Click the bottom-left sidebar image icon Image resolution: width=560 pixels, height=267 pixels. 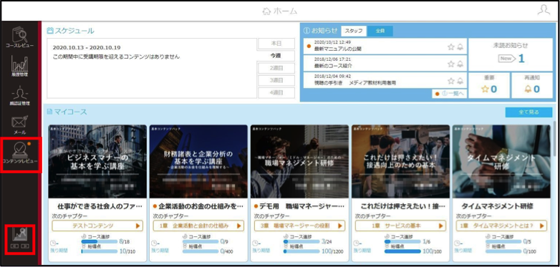click(x=20, y=238)
